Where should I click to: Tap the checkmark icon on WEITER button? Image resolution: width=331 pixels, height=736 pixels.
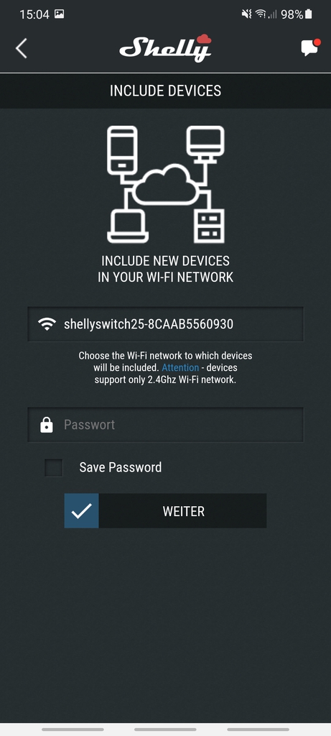[x=82, y=511]
